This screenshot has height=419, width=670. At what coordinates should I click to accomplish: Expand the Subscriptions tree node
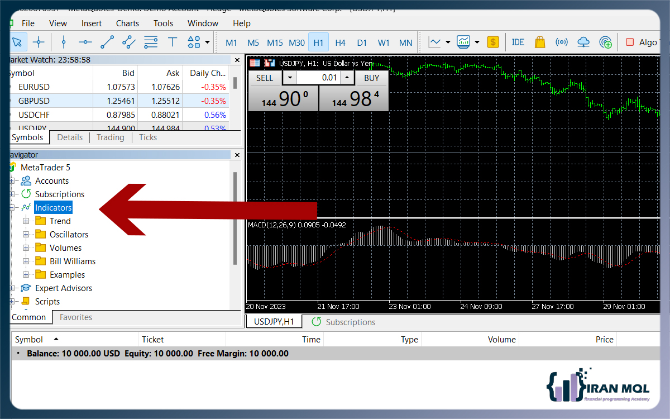[x=12, y=194]
